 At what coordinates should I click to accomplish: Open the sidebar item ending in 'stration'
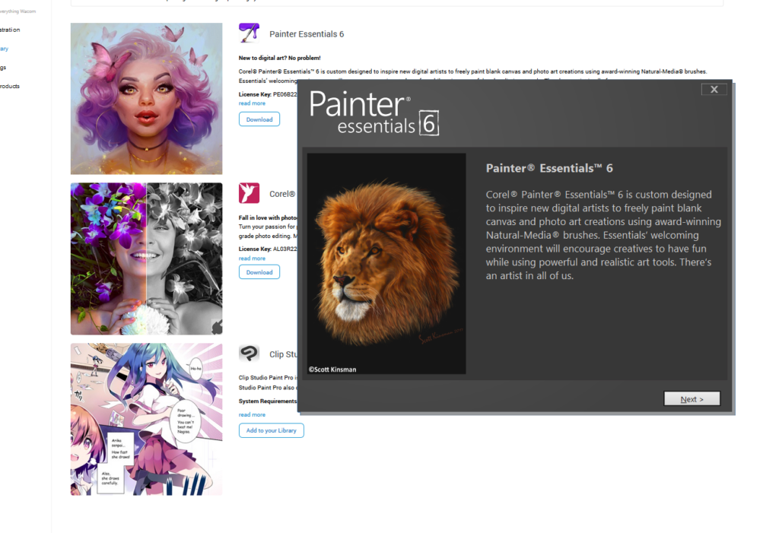click(x=10, y=30)
